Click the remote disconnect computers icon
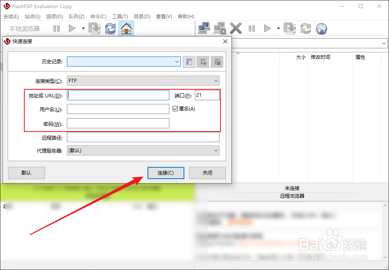 click(220, 28)
